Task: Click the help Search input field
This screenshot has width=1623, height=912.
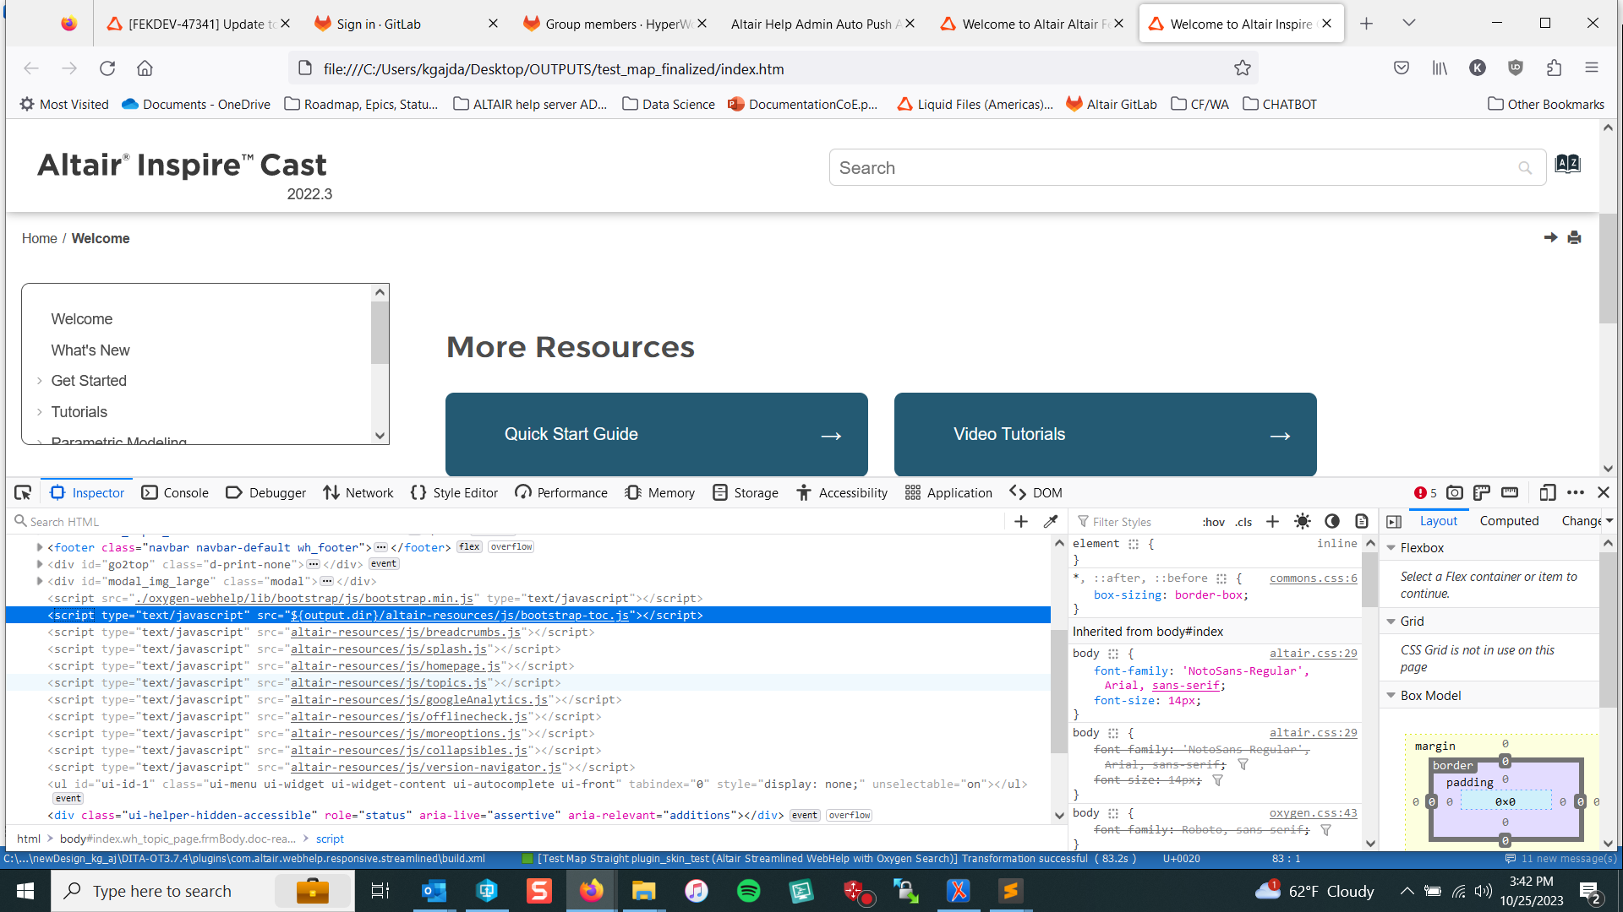Action: click(1187, 168)
